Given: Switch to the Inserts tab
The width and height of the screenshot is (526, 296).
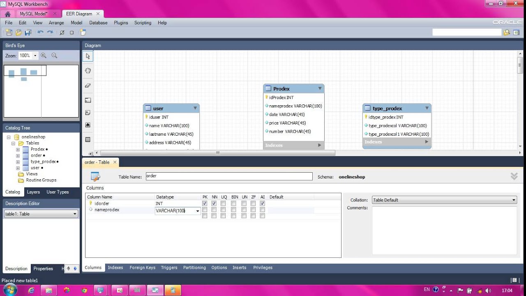Looking at the screenshot, I should pos(239,268).
